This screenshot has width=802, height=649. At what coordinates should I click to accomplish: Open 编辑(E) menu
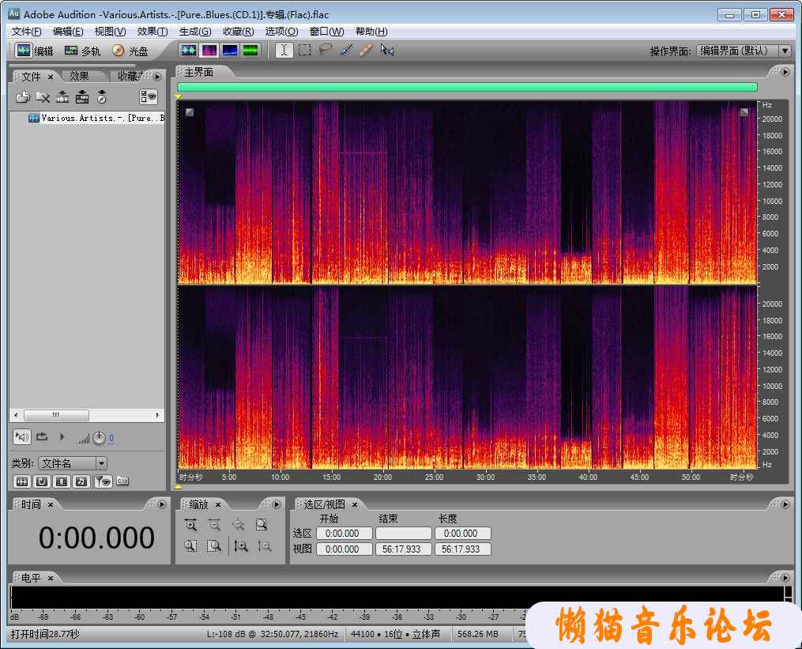68,32
